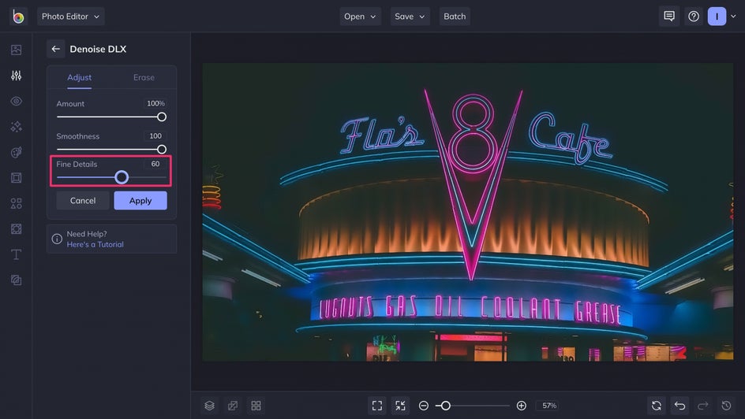This screenshot has height=419, width=745.
Task: Open the Frames sidebar icon
Action: pyautogui.click(x=16, y=178)
